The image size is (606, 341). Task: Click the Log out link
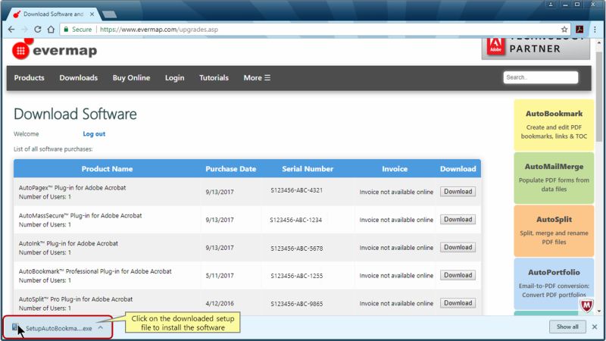94,134
